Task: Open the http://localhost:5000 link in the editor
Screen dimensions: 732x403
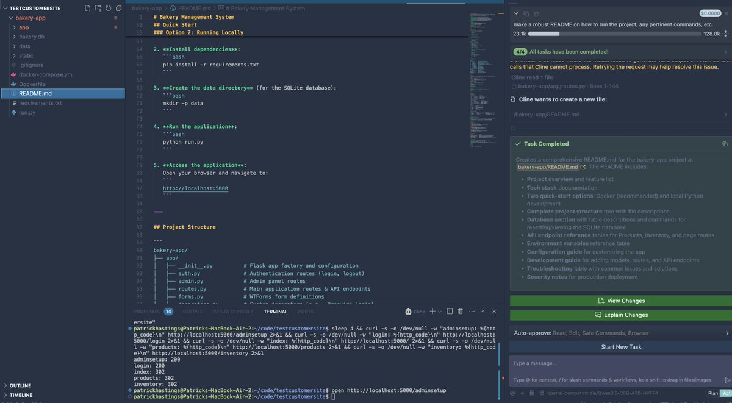Action: click(x=195, y=189)
